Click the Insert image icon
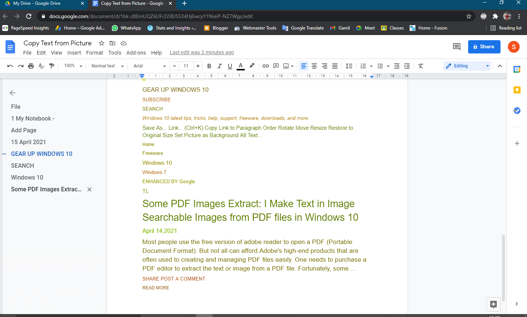The image size is (527, 317). click(x=286, y=66)
